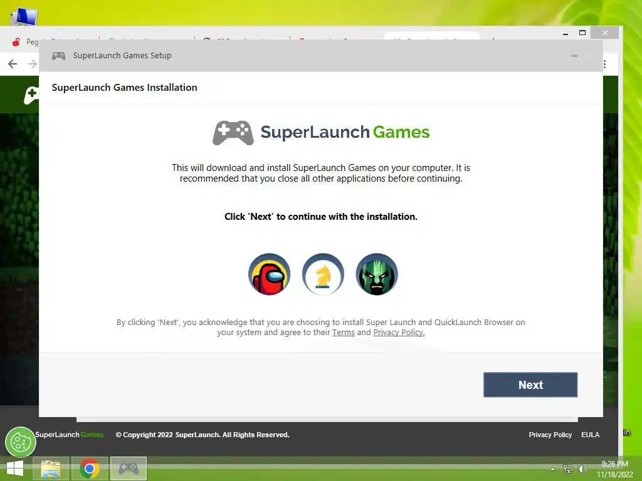Open the Privacy Policy link in installer text
The height and width of the screenshot is (481, 642).
398,332
